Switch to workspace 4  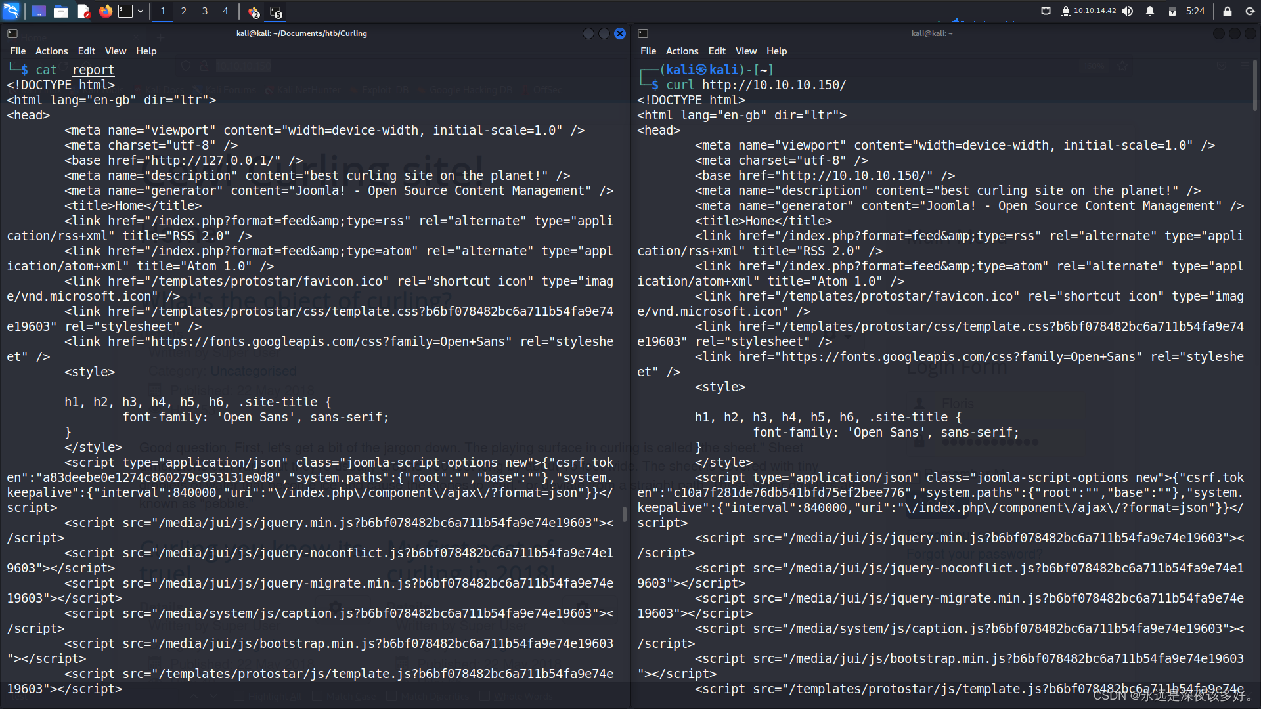click(x=225, y=11)
